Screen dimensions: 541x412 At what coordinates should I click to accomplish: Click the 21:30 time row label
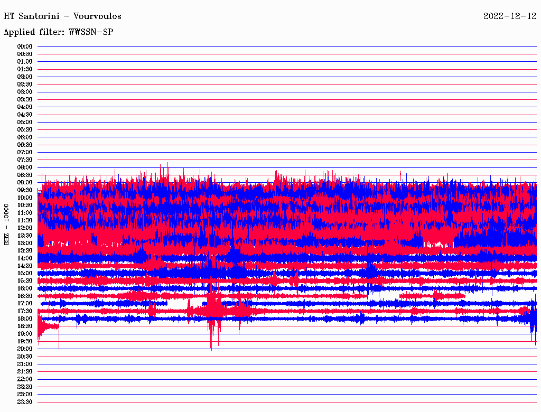pyautogui.click(x=25, y=371)
